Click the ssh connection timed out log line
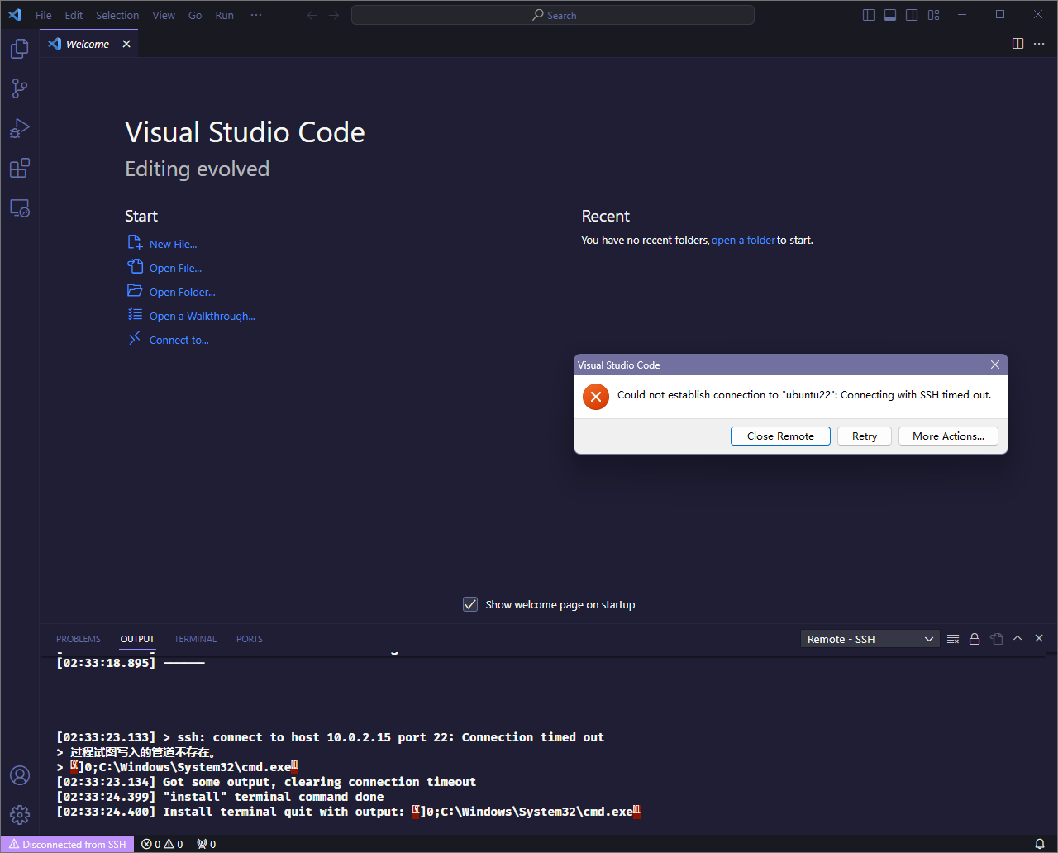Viewport: 1058px width, 853px height. click(x=331, y=737)
